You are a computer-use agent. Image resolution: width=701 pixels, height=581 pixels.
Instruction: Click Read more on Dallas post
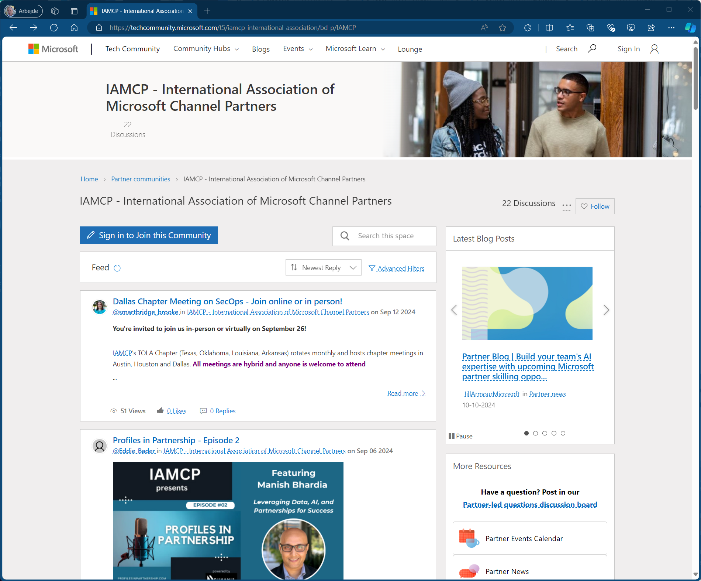pyautogui.click(x=406, y=393)
